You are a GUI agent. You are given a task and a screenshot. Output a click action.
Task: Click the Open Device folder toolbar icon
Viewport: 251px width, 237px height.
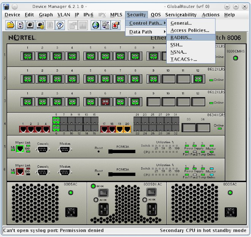11,25
